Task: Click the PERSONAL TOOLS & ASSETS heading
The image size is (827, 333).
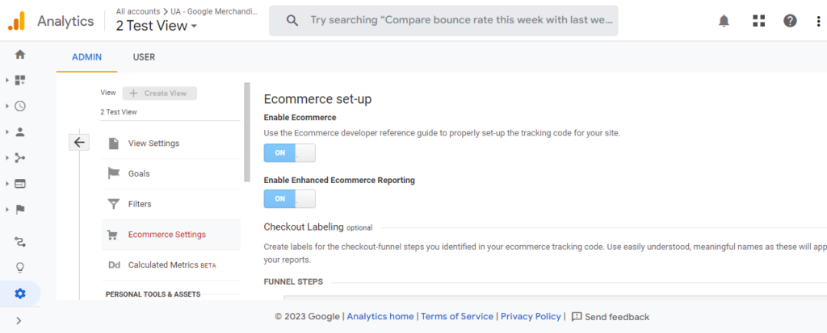Action: tap(153, 294)
